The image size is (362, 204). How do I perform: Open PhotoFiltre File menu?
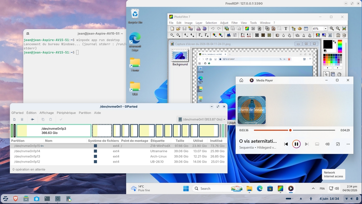pyautogui.click(x=171, y=23)
